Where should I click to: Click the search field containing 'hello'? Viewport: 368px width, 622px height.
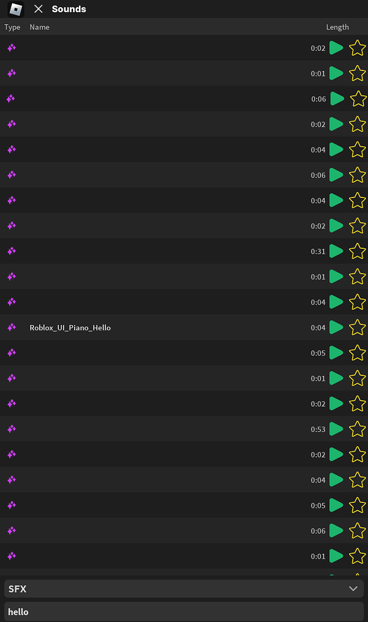(x=182, y=612)
